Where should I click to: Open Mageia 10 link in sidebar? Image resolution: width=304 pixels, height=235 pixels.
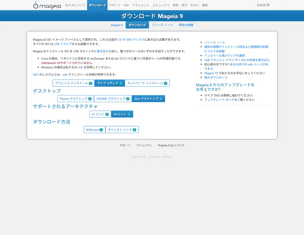(211, 73)
